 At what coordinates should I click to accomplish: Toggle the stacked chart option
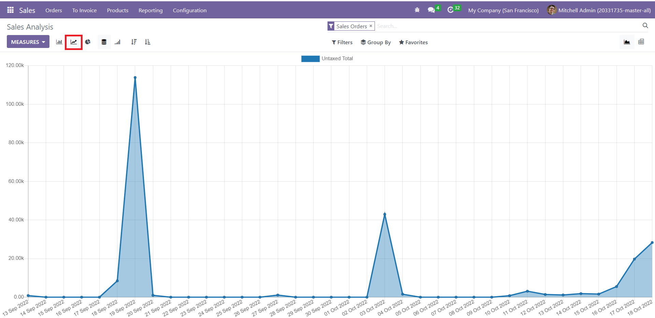[x=104, y=42]
